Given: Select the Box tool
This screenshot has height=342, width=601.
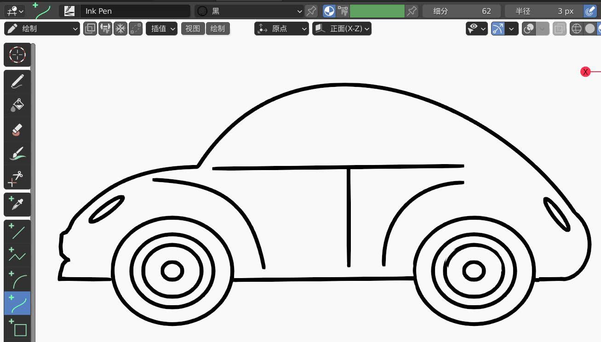Looking at the screenshot, I should pos(17,329).
